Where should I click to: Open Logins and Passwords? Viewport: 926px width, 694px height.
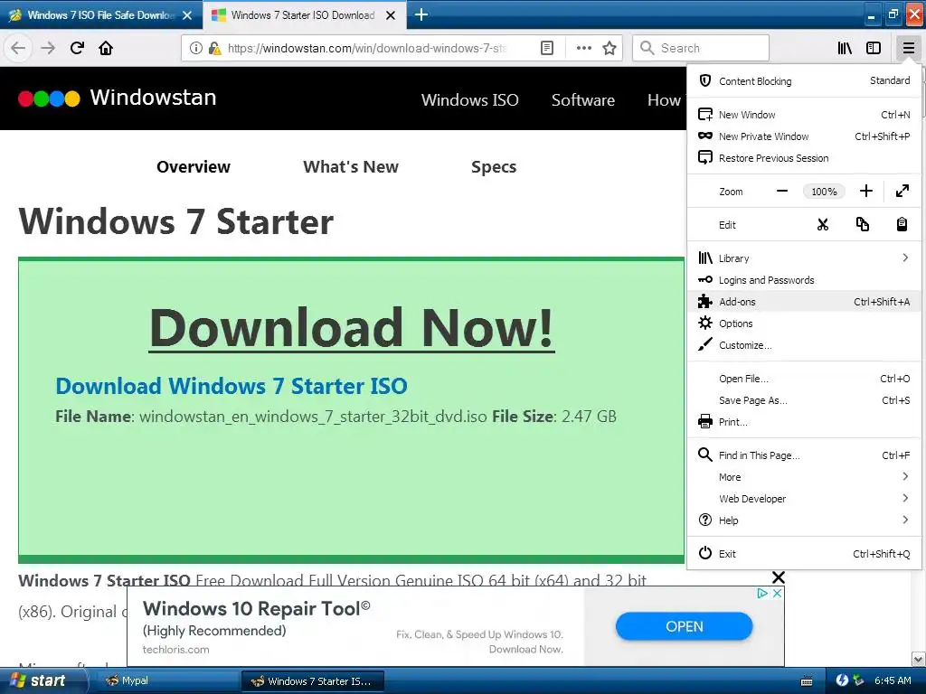tap(804, 280)
